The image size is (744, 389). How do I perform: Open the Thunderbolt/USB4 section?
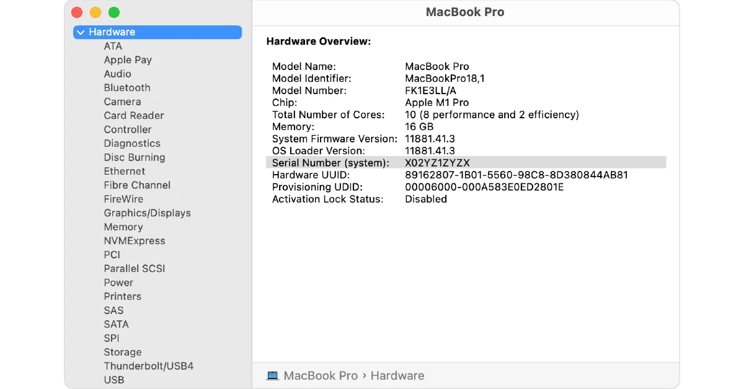click(x=148, y=365)
